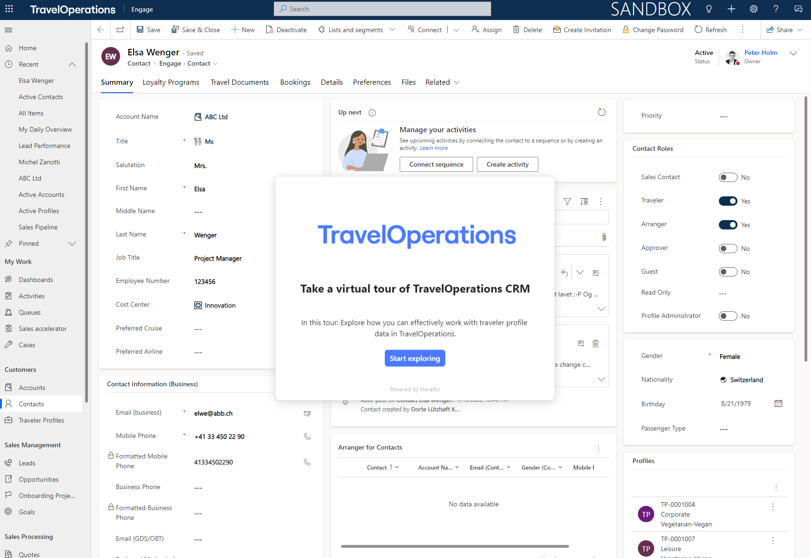
Task: Open the Preferences tab
Action: pos(372,82)
